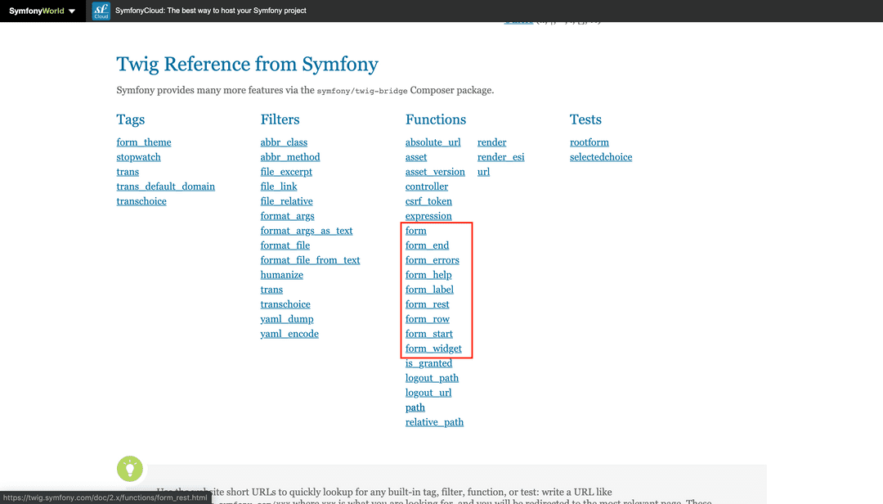Open the stopwatch tag documentation
This screenshot has height=504, width=883.
138,156
